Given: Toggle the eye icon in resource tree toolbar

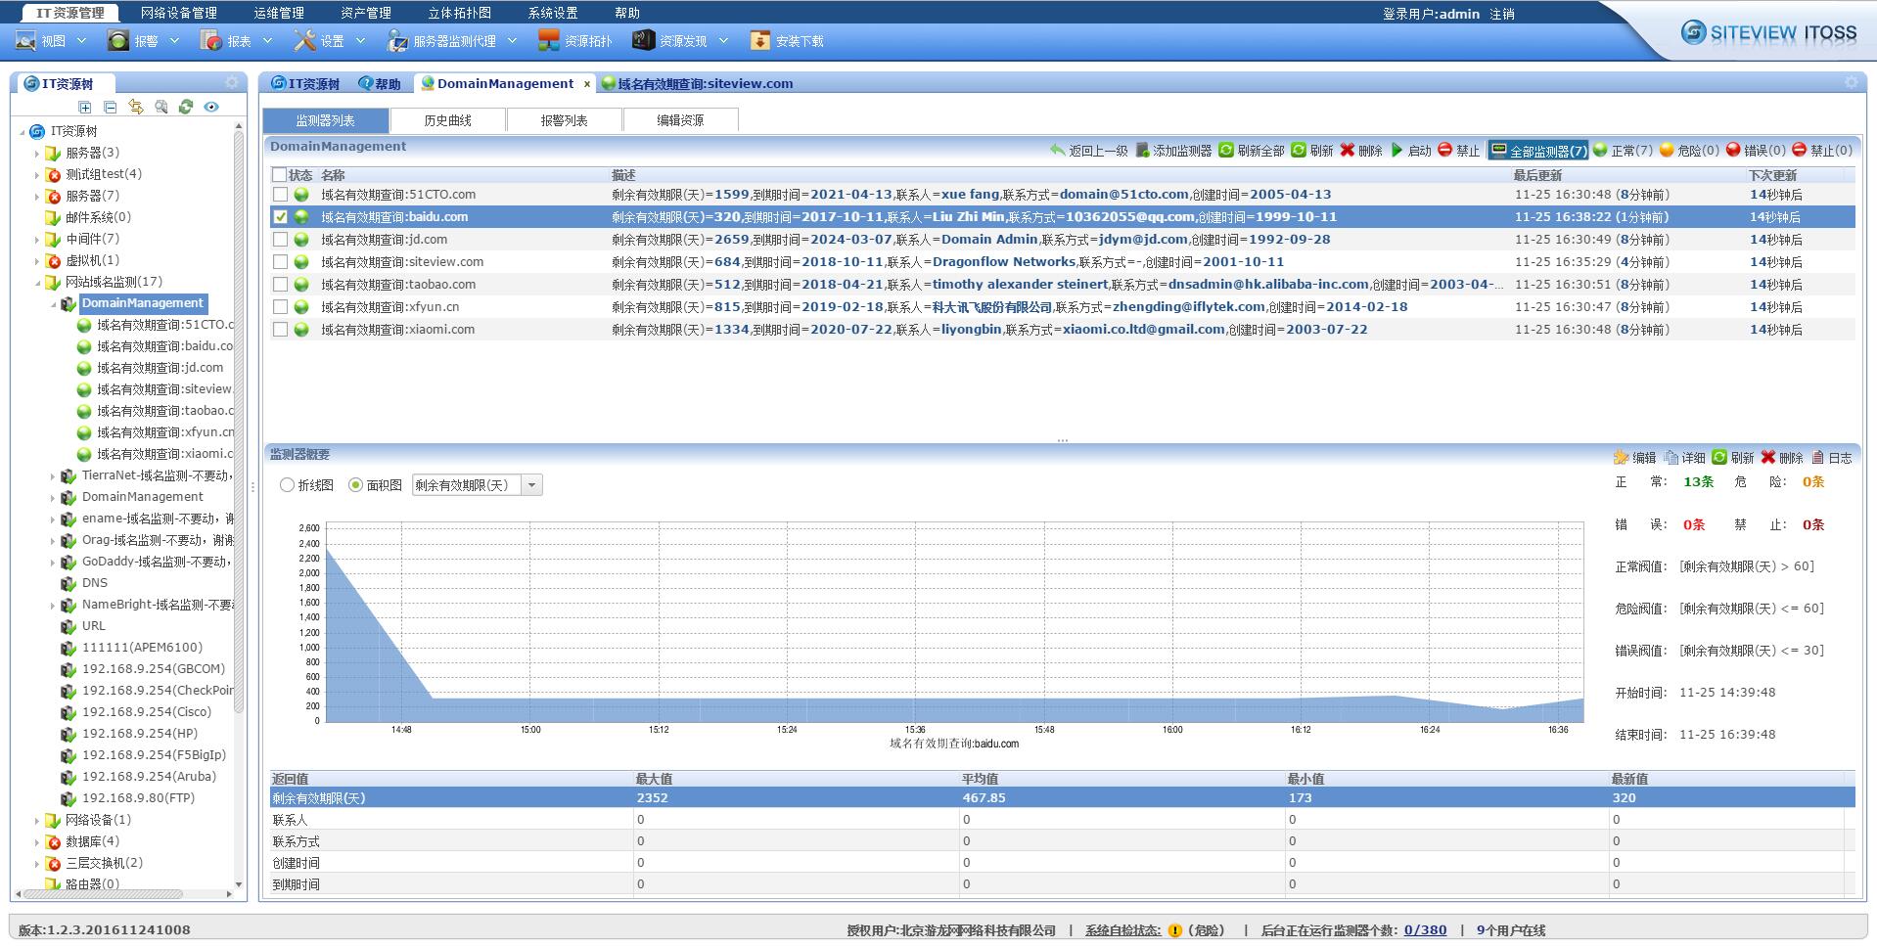Looking at the screenshot, I should [211, 107].
